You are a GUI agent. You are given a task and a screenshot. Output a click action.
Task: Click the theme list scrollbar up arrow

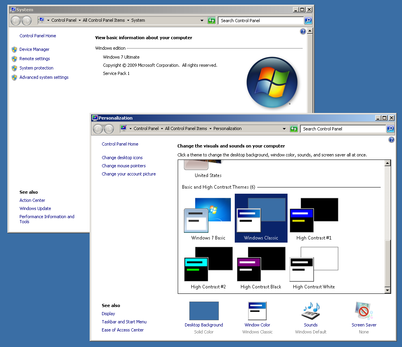pos(387,163)
